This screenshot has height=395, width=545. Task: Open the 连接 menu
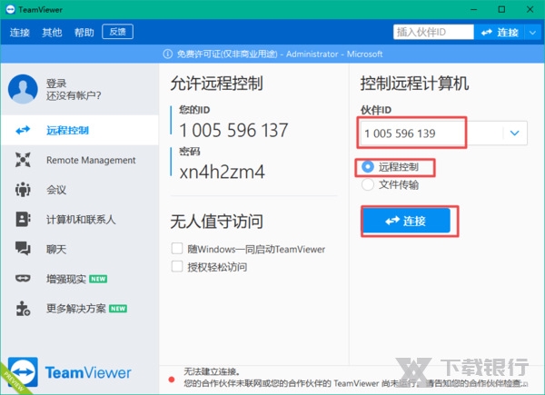pyautogui.click(x=19, y=33)
